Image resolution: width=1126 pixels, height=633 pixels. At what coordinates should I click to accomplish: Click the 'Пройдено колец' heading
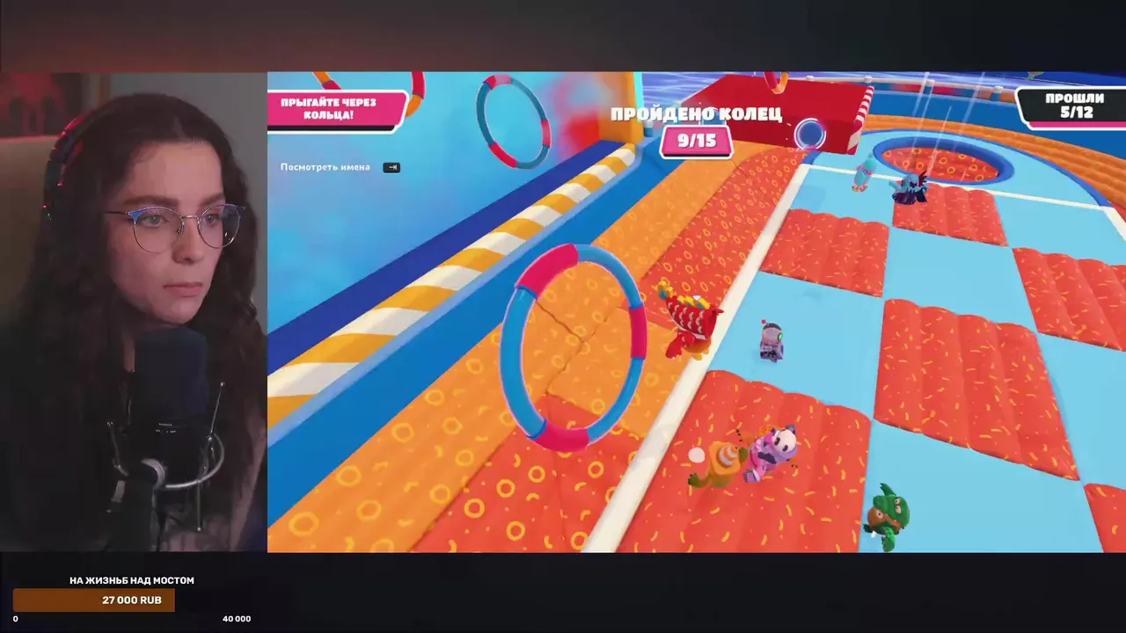click(696, 113)
